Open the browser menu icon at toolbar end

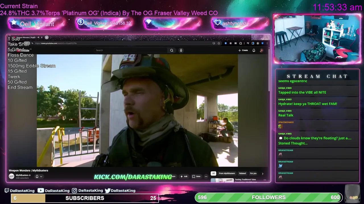pos(267,43)
